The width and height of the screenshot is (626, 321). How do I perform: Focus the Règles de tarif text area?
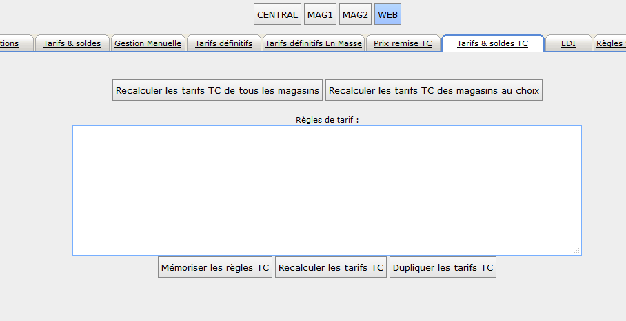pyautogui.click(x=327, y=190)
